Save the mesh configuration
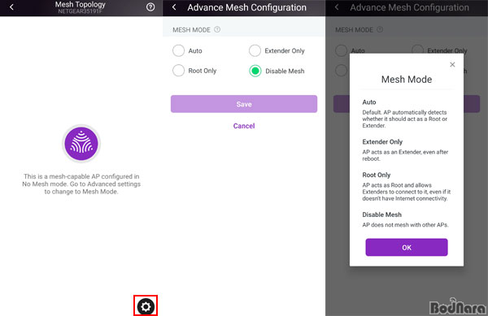This screenshot has height=316, width=488. point(244,104)
